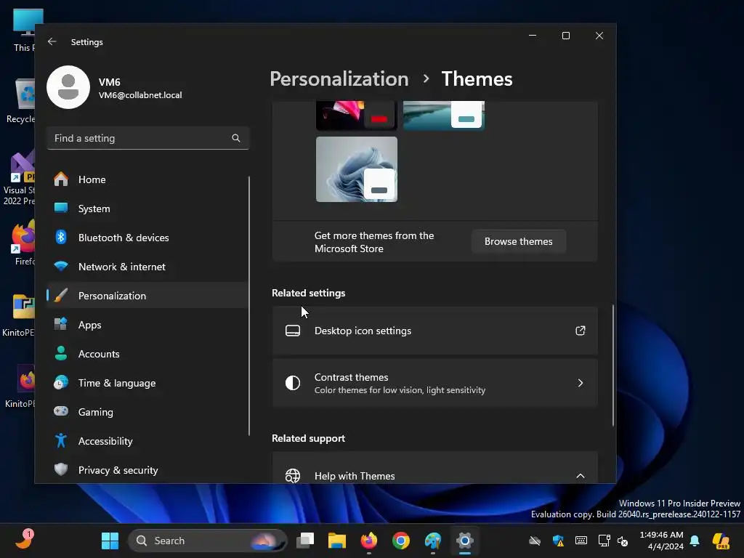Click the half-circle Contrast themes icon
The image size is (744, 558).
pos(293,383)
